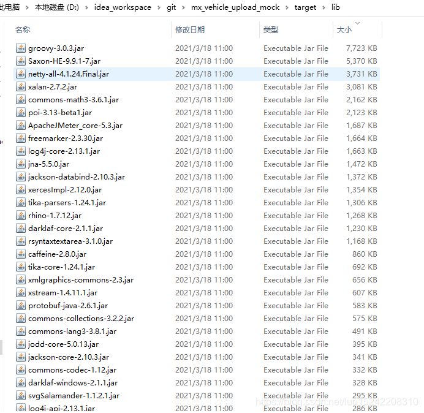Click the xmlgraphics-commons-2.3.jar file icon
The image size is (424, 413).
click(21, 280)
